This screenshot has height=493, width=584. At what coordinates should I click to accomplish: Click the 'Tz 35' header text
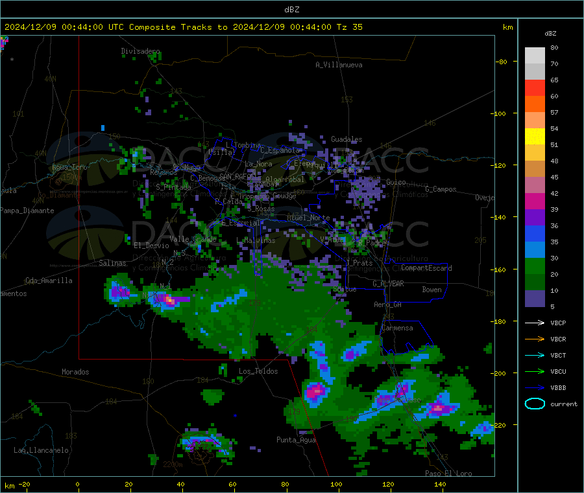pyautogui.click(x=349, y=27)
